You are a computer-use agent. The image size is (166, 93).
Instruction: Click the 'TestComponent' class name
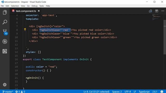click(52, 59)
